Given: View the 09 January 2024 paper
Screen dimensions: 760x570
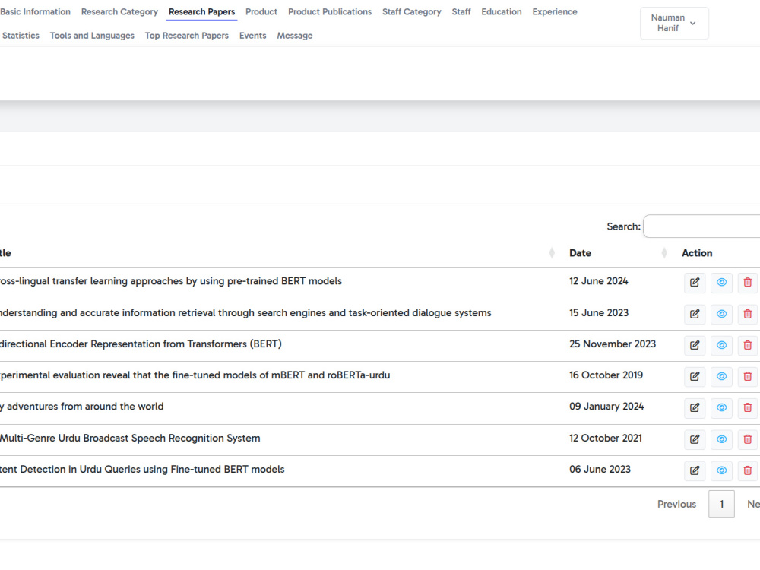Looking at the screenshot, I should pyautogui.click(x=722, y=407).
